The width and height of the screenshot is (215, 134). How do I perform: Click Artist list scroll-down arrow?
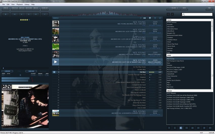(212, 88)
